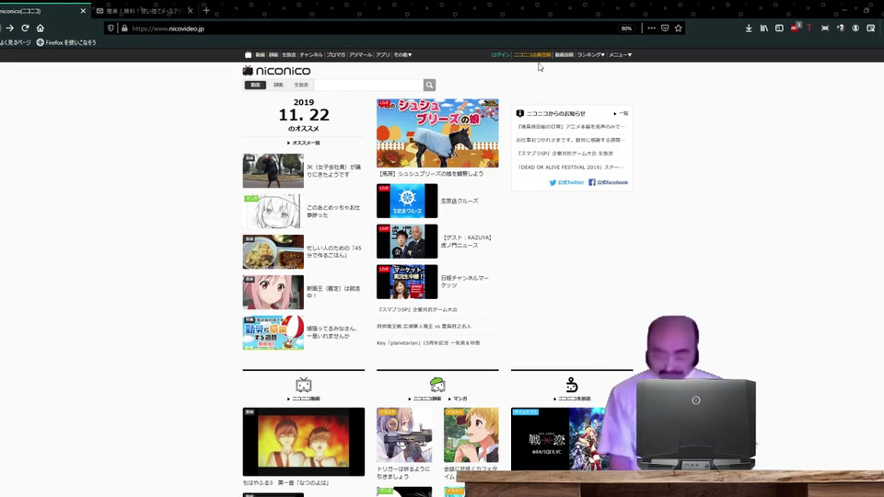884x497 pixels.
Task: Close the niconico browser tab
Action: (x=83, y=11)
